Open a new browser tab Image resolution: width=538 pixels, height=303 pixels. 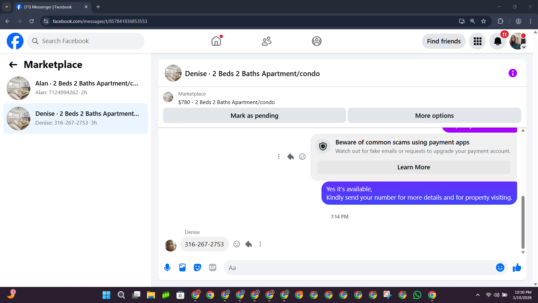(x=98, y=7)
